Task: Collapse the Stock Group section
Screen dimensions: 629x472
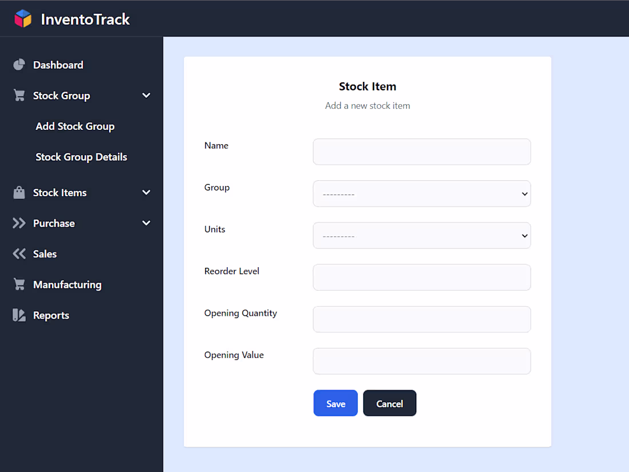Action: point(146,96)
